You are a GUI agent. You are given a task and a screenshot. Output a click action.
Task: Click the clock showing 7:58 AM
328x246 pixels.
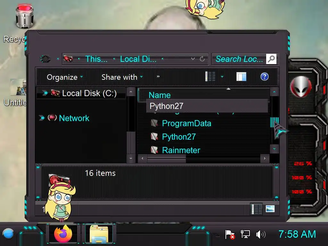coord(297,234)
